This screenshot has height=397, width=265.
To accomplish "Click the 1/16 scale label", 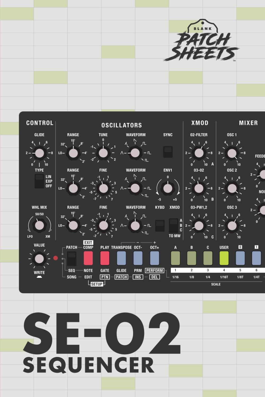I will tap(175, 277).
